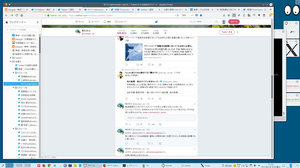
Task: Close the bookmarks sidebar with its X
Action: [37, 22]
